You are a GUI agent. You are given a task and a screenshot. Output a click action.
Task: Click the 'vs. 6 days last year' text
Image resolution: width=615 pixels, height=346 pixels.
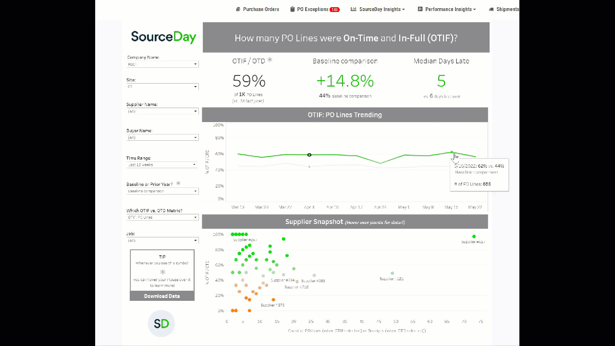click(x=442, y=96)
